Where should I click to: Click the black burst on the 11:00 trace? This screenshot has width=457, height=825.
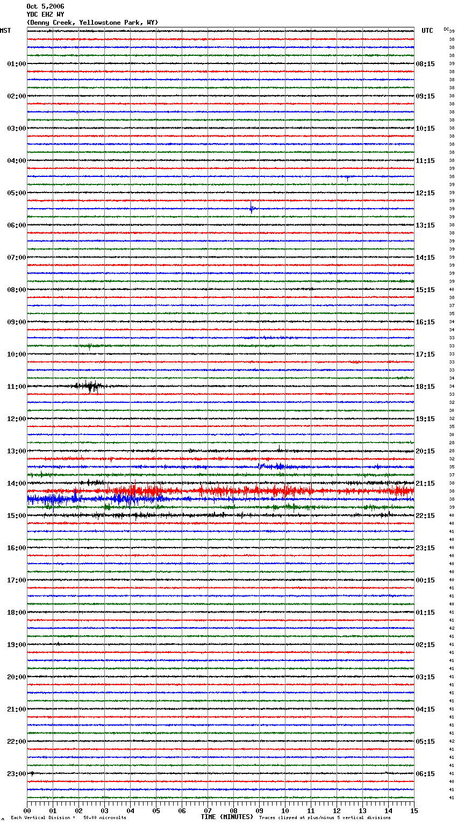[90, 386]
